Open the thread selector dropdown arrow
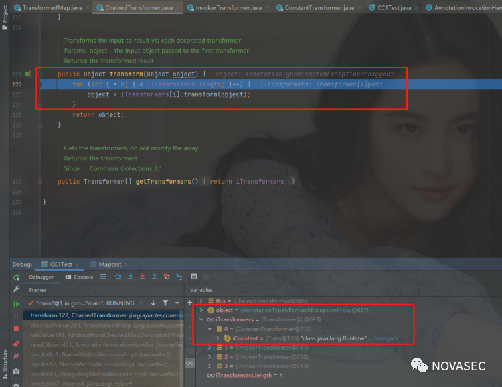The height and width of the screenshot is (387, 502). (x=177, y=303)
